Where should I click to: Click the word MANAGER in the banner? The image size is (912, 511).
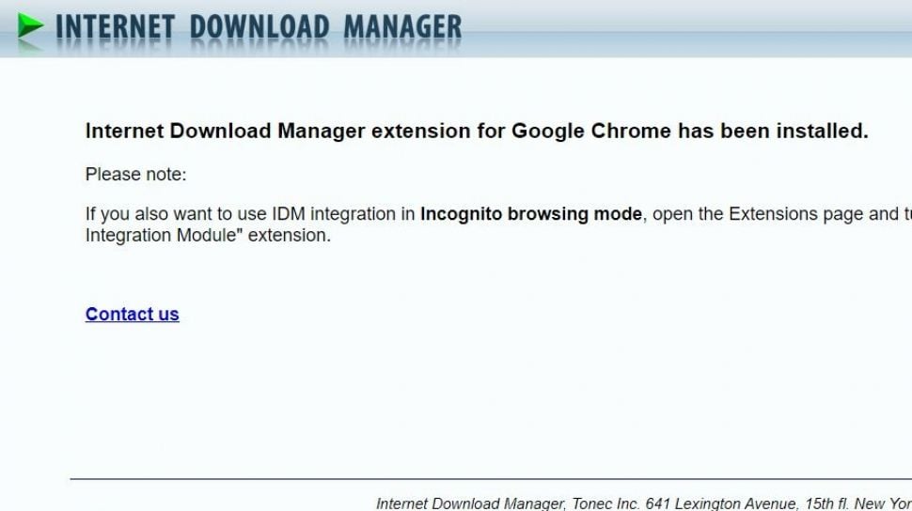(x=402, y=27)
